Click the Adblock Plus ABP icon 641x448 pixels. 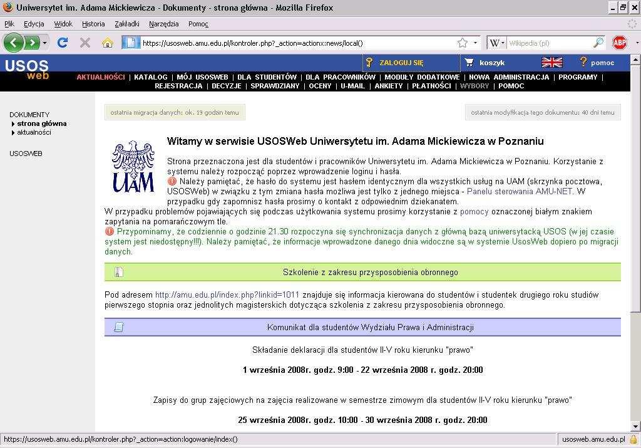click(x=620, y=43)
